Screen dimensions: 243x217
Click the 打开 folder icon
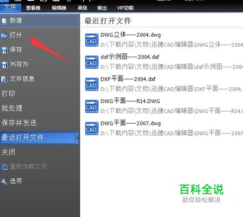coord(4,35)
